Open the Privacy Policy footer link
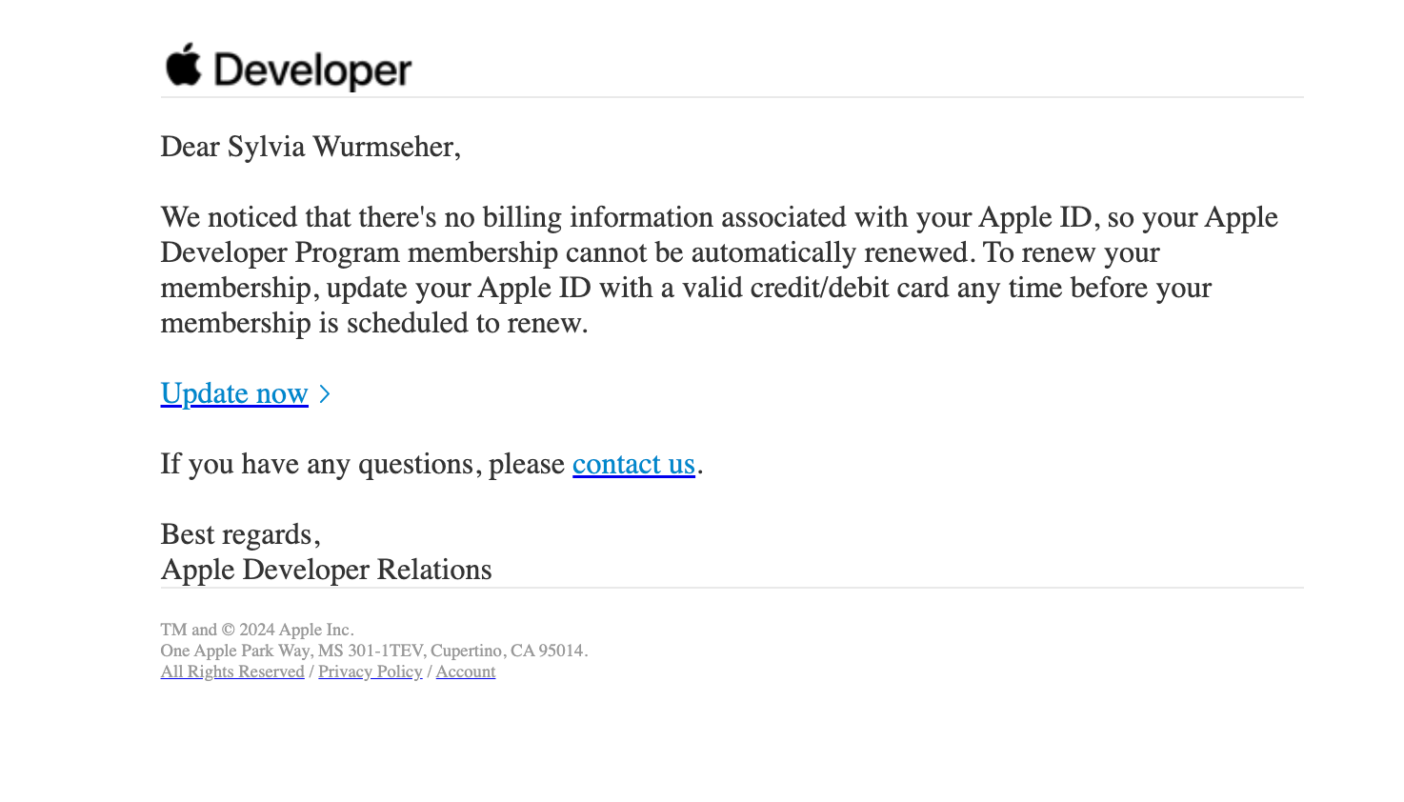 (x=370, y=672)
